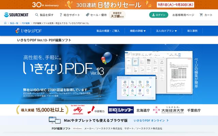The height and width of the screenshot is (136, 218).
Task: Go to PDF編集 breadcrumb link
Action: [x=26, y=23]
